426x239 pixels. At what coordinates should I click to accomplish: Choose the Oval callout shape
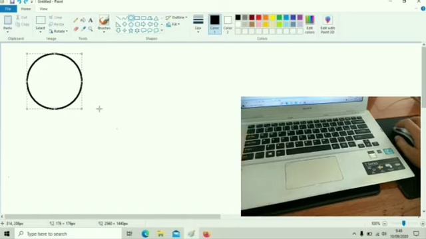coord(150,31)
